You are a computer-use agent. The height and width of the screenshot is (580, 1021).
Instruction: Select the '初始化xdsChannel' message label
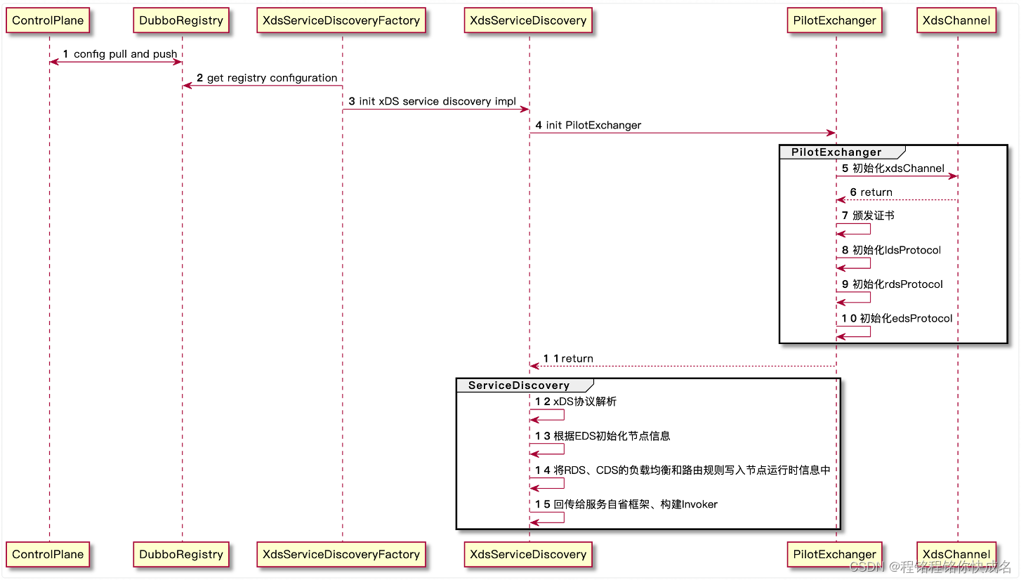pos(892,169)
